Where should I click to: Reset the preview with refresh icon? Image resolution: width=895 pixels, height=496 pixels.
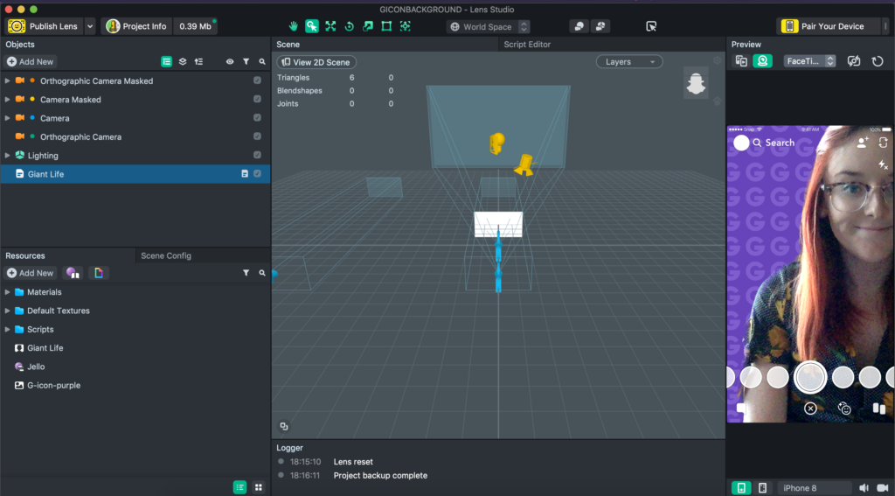point(878,61)
